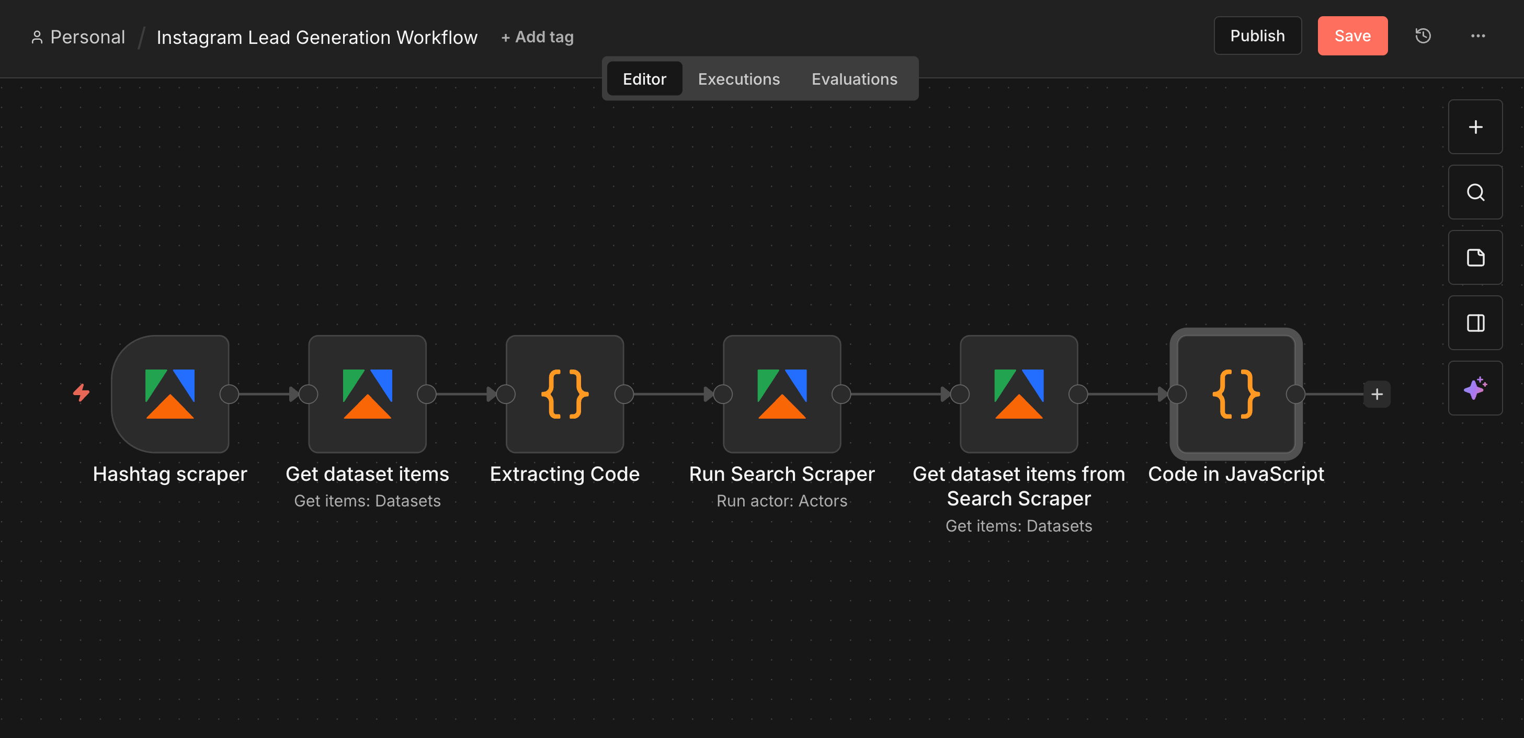Image resolution: width=1524 pixels, height=738 pixels.
Task: Click the lightning trigger icon before Hashtag scraper
Action: point(82,392)
